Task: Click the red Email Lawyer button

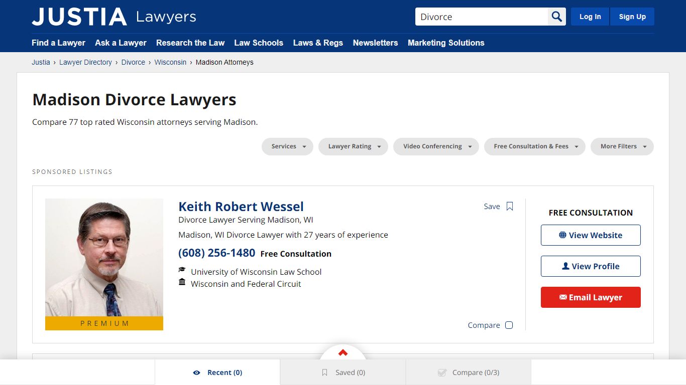Action: click(591, 297)
